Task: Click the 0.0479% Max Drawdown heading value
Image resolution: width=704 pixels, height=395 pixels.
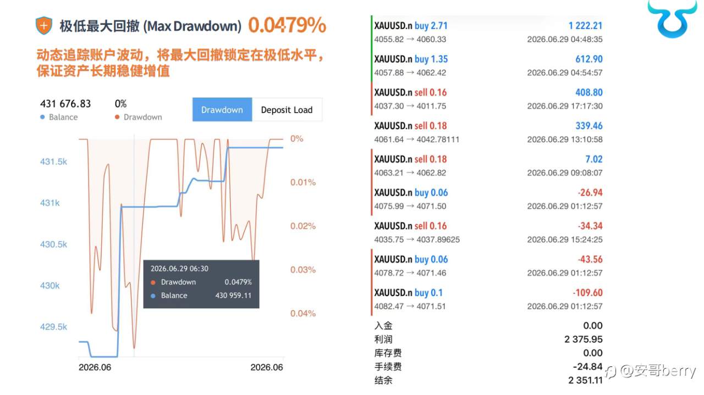Action: click(x=287, y=25)
